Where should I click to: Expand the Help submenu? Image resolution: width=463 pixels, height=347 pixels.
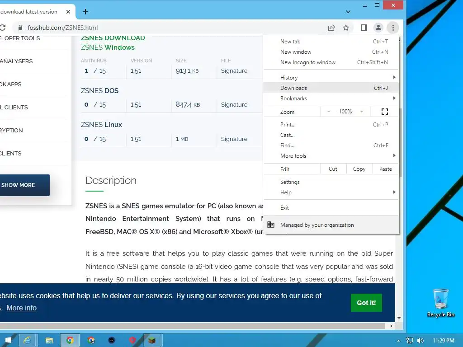pos(331,192)
